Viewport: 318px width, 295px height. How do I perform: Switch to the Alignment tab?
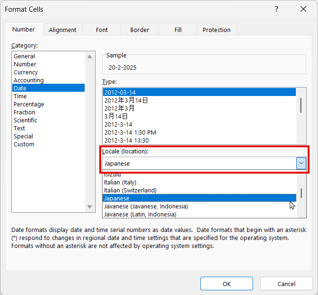pos(63,30)
